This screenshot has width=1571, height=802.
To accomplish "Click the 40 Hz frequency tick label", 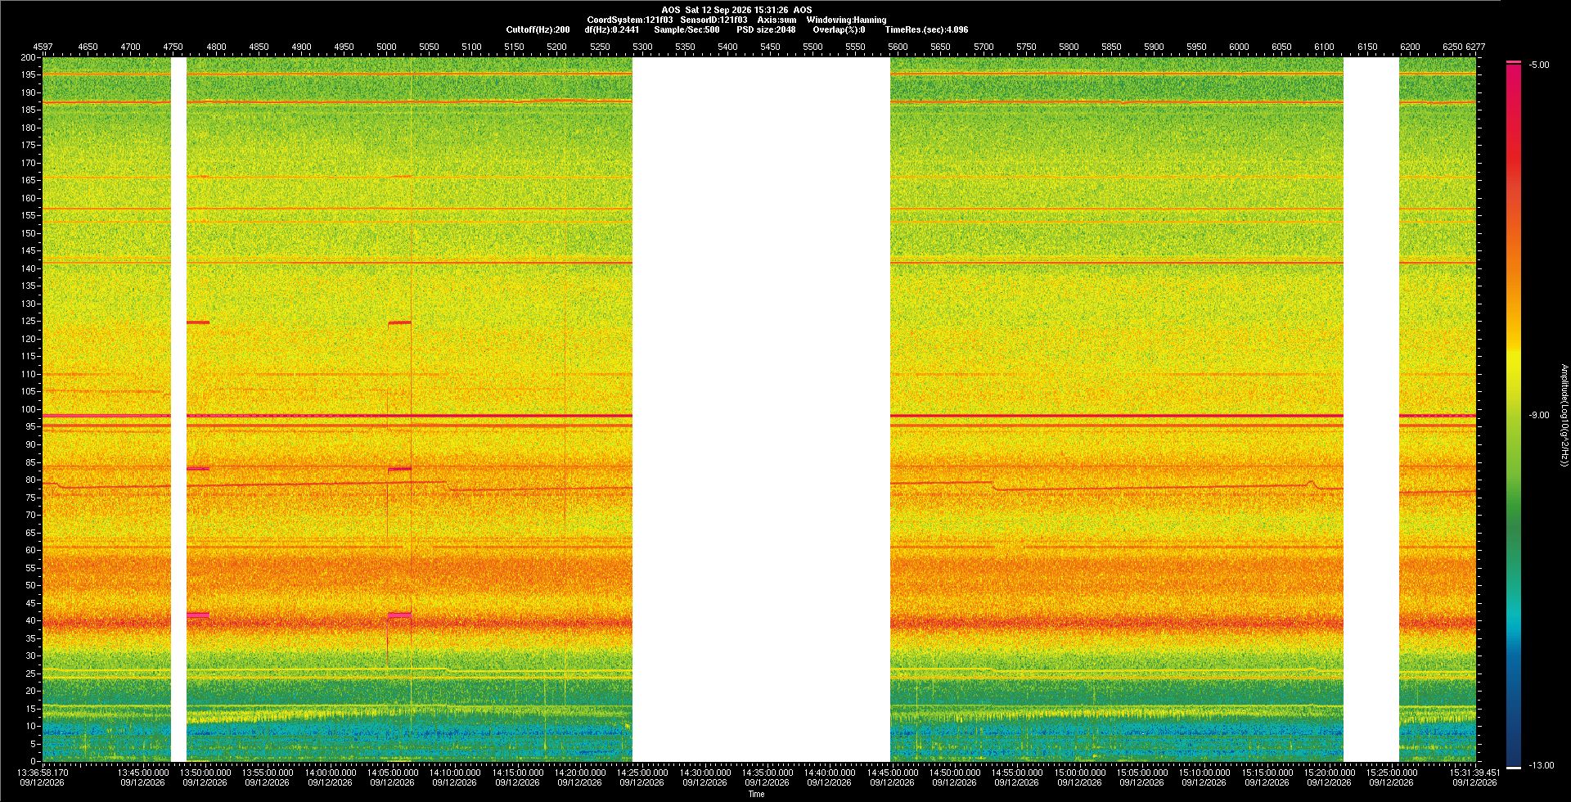I will tap(31, 620).
